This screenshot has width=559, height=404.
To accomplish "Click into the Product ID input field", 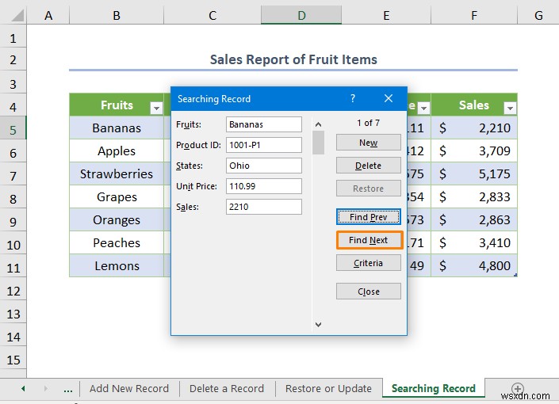I will click(x=264, y=145).
